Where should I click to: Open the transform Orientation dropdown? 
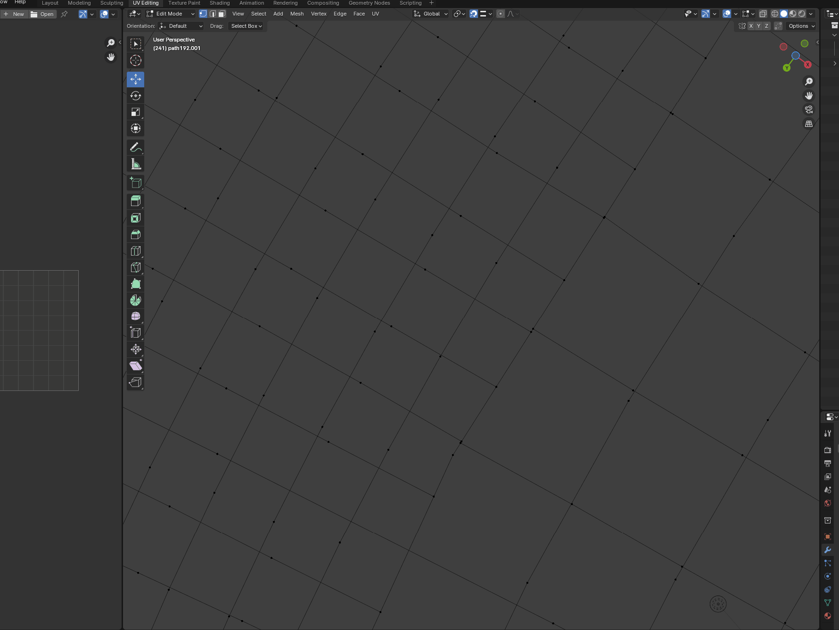[181, 26]
